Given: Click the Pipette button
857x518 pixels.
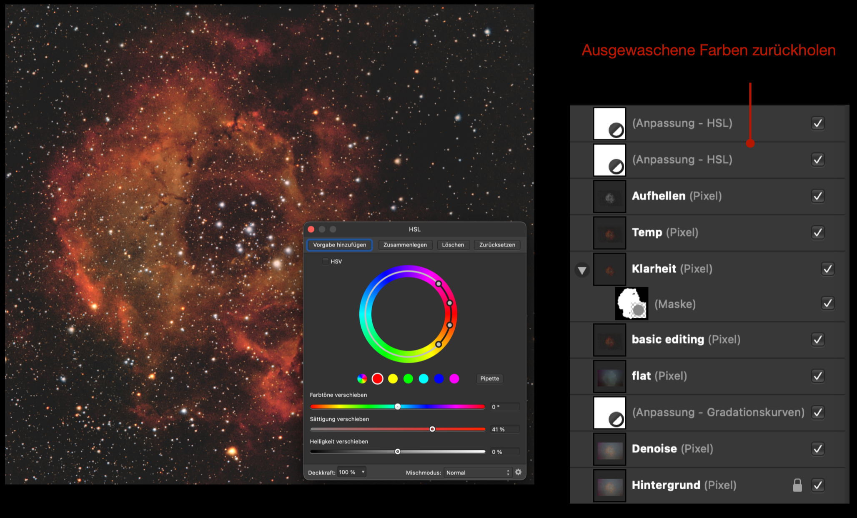Looking at the screenshot, I should [489, 379].
